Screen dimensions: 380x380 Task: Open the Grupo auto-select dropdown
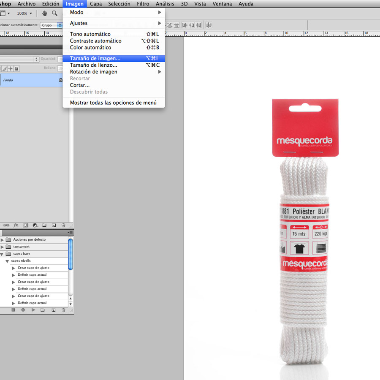click(52, 25)
